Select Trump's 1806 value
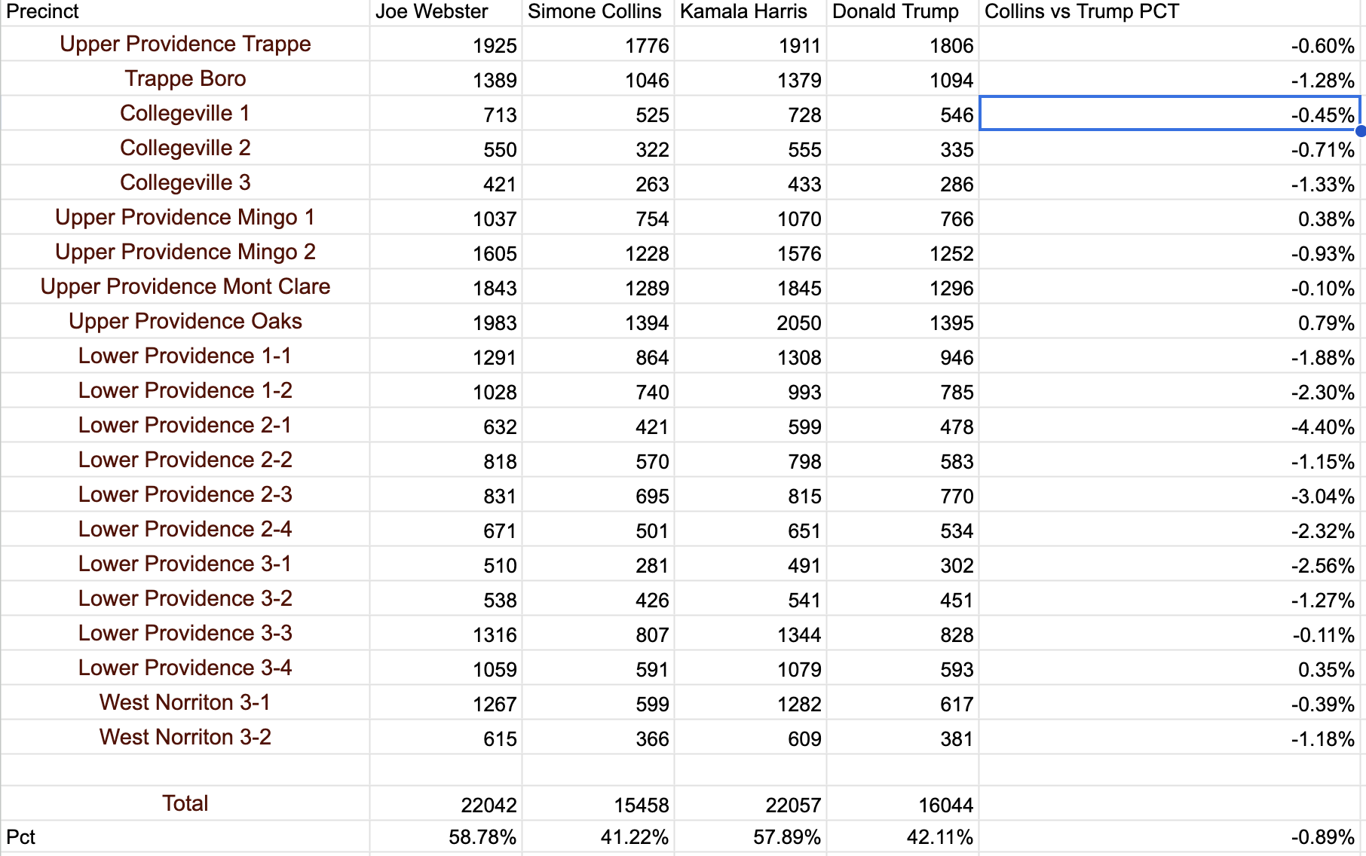This screenshot has height=856, width=1366. [x=903, y=44]
